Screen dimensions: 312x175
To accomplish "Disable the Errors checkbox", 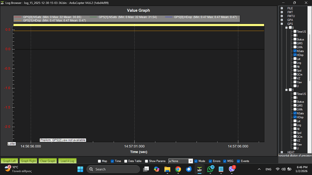I will (x=210, y=161).
